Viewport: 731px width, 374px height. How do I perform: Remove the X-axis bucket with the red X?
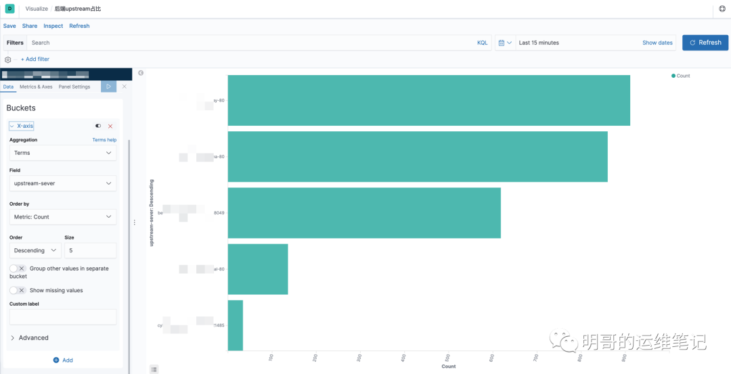[110, 126]
